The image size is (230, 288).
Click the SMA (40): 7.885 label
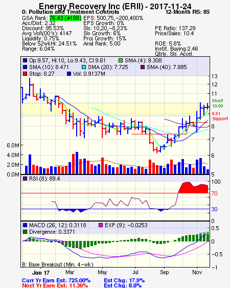click(167, 67)
